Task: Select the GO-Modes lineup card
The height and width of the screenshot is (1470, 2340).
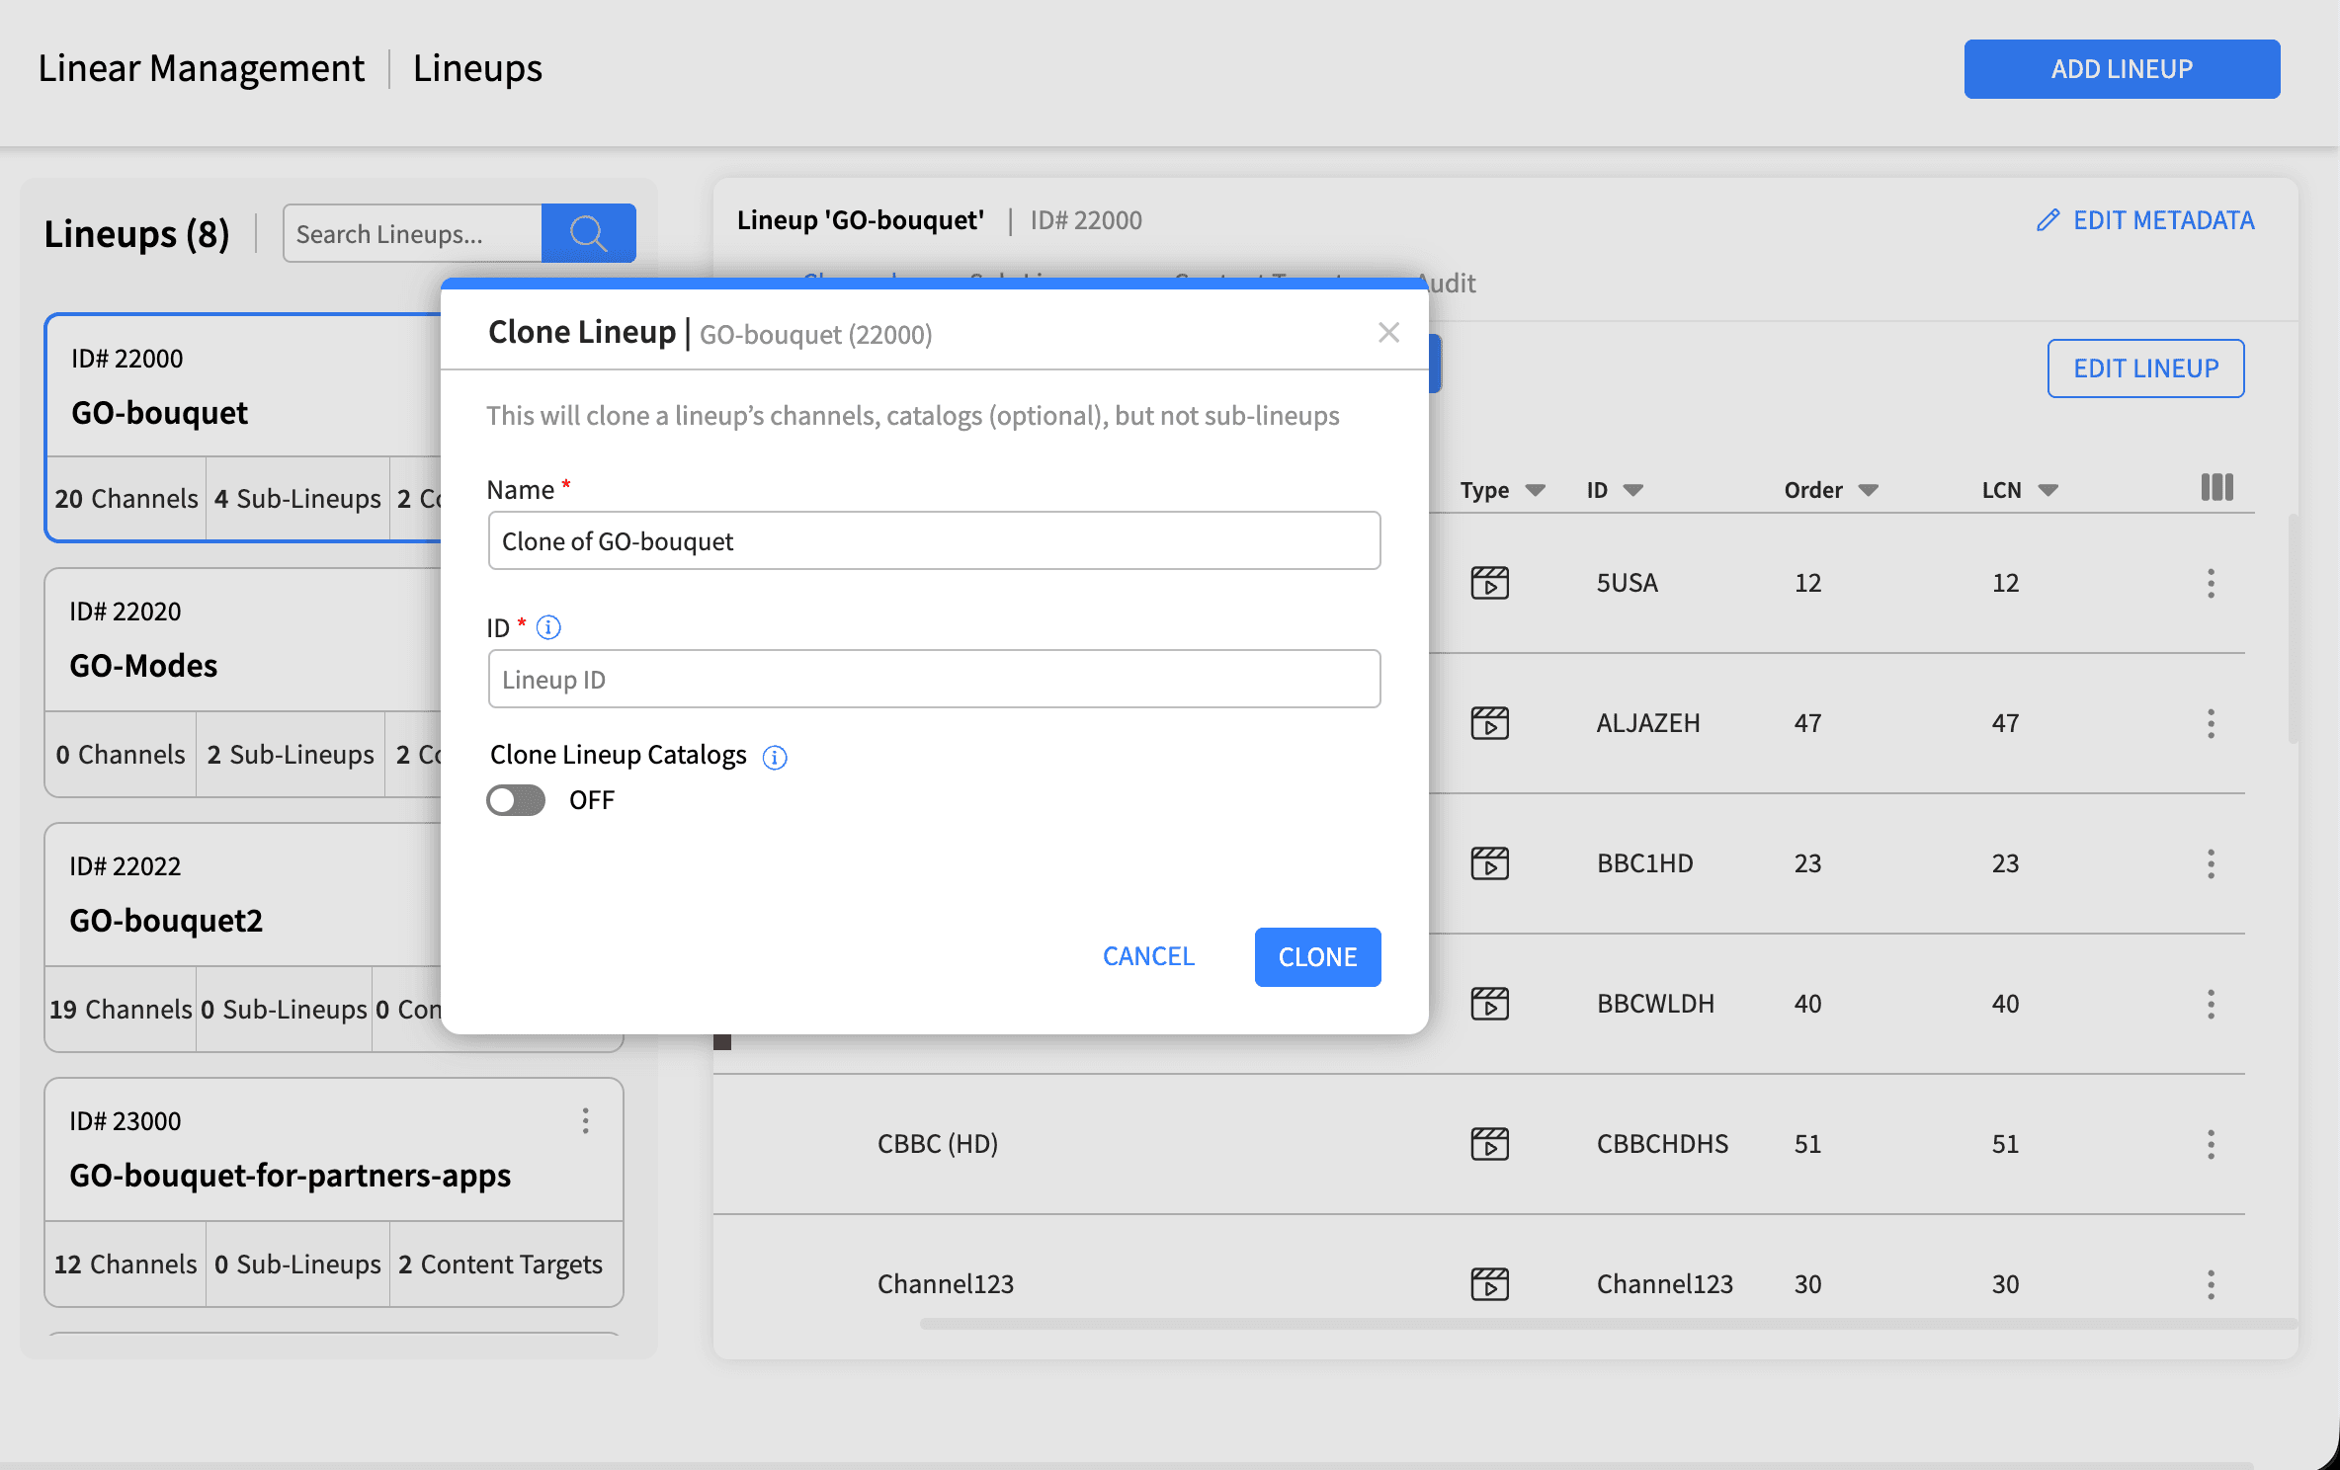Action: [x=243, y=682]
